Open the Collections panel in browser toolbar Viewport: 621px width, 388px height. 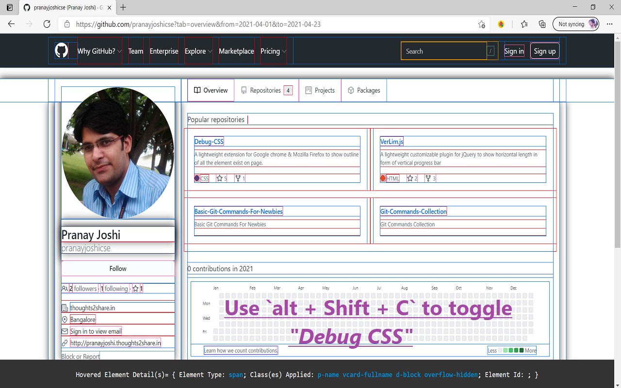[x=542, y=24]
